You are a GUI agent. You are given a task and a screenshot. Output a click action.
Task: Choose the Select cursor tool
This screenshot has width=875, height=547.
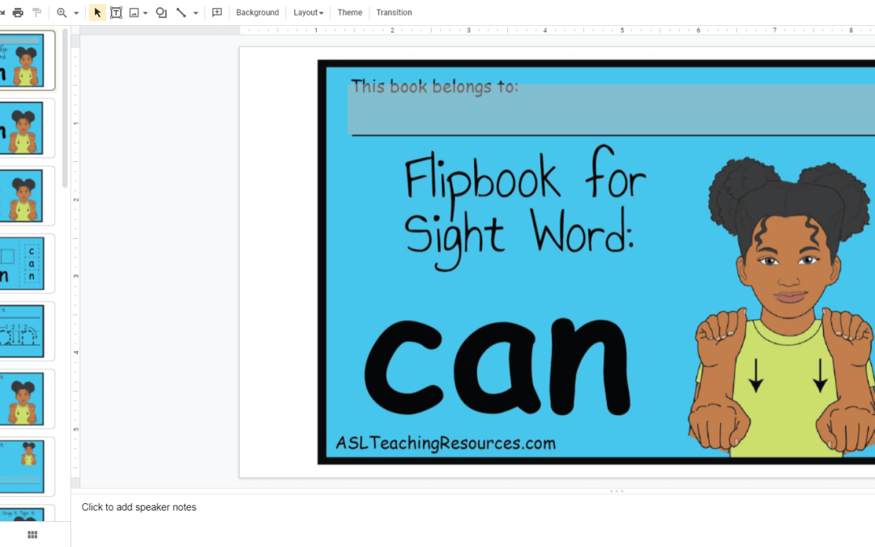point(97,12)
